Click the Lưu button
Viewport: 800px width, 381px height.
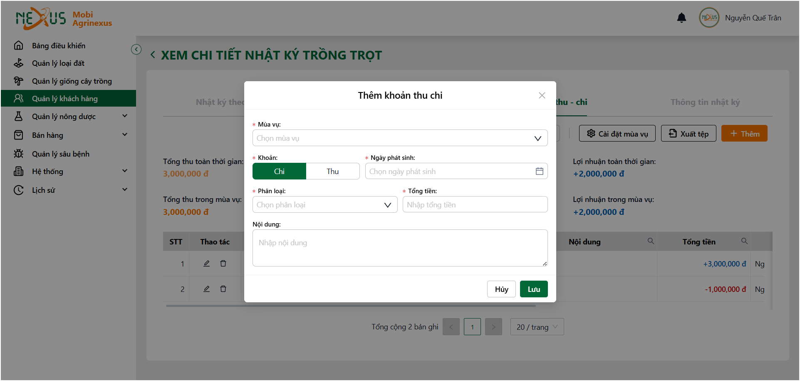(x=534, y=289)
